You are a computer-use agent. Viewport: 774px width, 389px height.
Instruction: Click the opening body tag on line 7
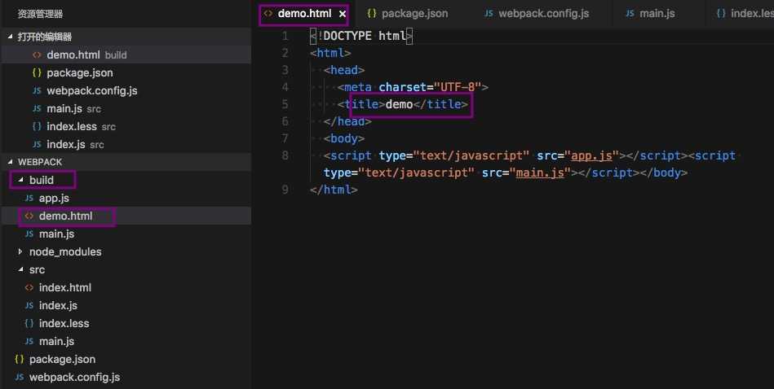[x=344, y=138]
